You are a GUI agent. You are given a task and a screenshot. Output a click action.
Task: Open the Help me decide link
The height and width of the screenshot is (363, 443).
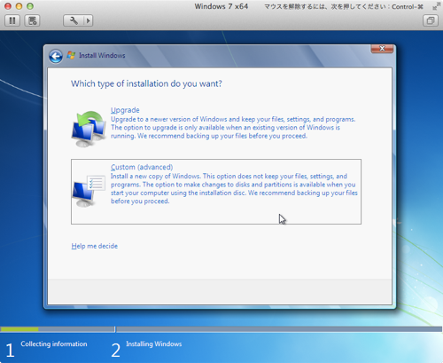pos(95,246)
